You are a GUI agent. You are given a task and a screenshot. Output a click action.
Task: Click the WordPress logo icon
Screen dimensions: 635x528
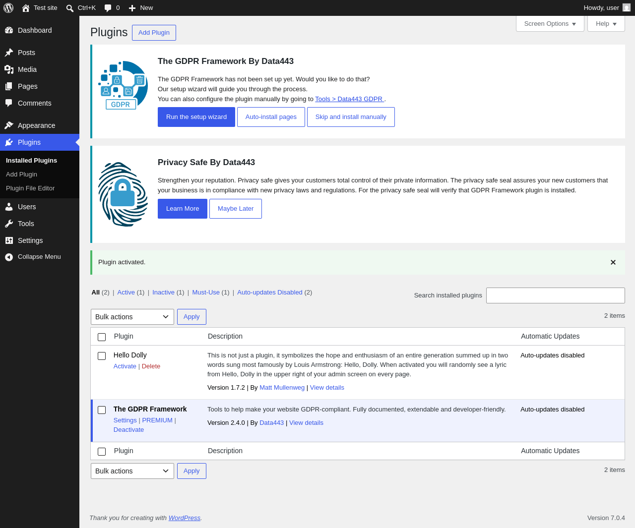click(x=8, y=8)
